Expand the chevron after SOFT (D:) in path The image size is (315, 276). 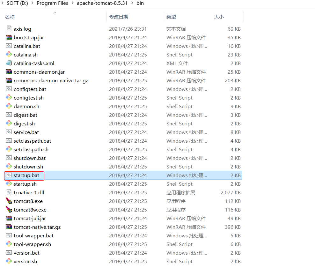point(32,3)
